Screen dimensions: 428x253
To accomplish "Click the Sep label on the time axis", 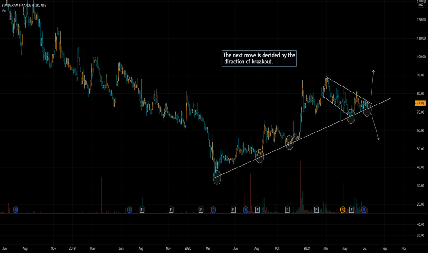I will click(384, 248).
